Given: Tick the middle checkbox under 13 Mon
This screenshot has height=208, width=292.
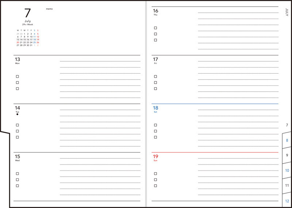Looking at the screenshot, I should pyautogui.click(x=17, y=82).
